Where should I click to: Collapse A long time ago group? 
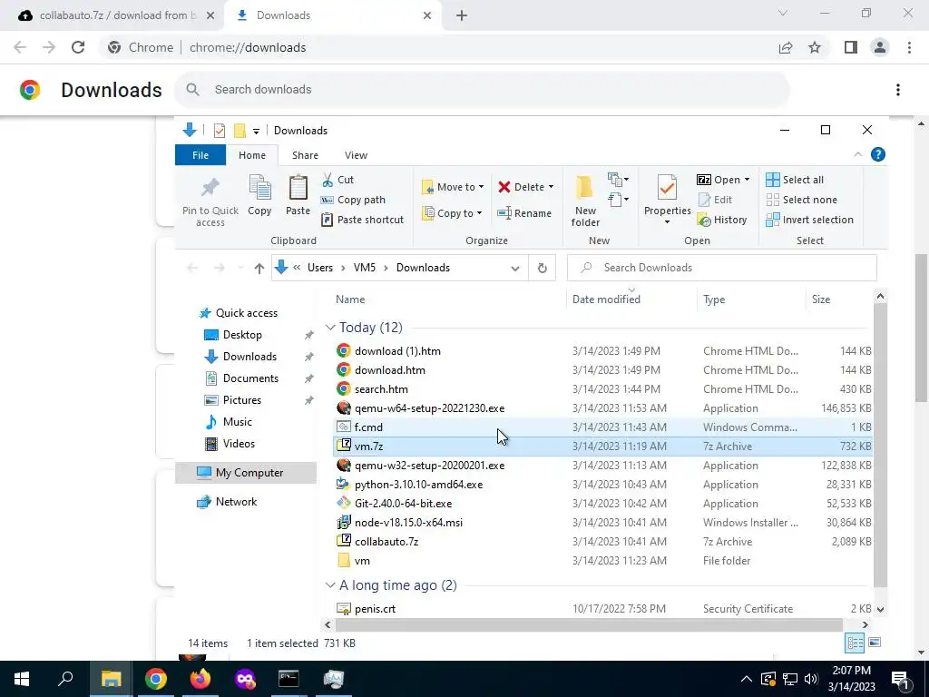pyautogui.click(x=330, y=585)
